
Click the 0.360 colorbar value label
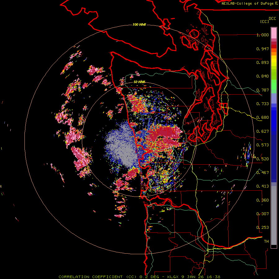coord(263,200)
